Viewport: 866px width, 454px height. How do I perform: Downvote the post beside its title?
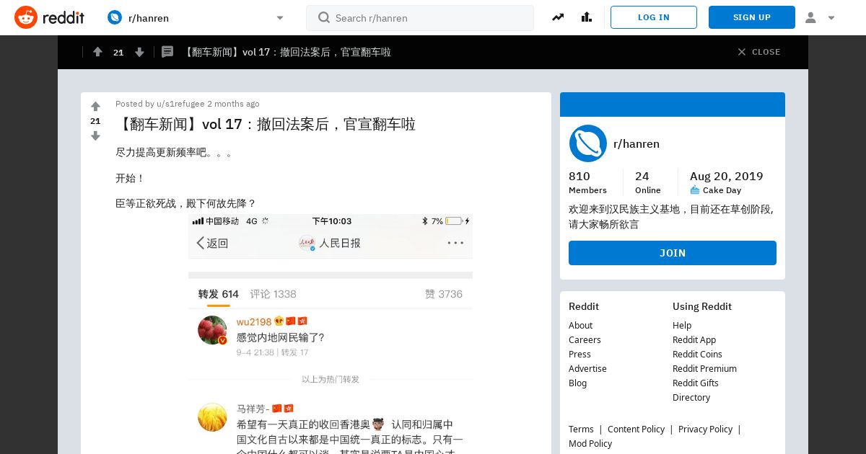[x=95, y=135]
